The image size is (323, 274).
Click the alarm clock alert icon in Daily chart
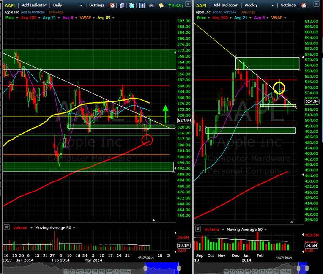(x=112, y=5)
